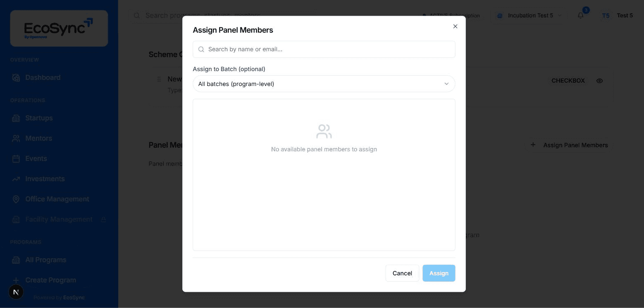Image resolution: width=644 pixels, height=308 pixels.
Task: Expand the All batches (program-level) dropdown
Action: click(x=324, y=84)
